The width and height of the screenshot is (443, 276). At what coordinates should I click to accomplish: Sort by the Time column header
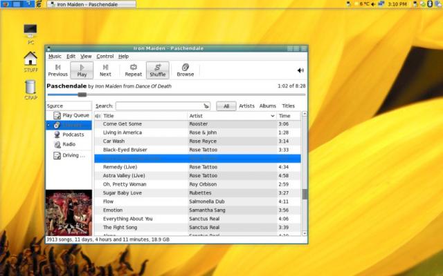click(x=289, y=116)
